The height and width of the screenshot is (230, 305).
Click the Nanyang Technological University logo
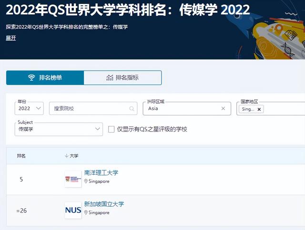[73, 179]
